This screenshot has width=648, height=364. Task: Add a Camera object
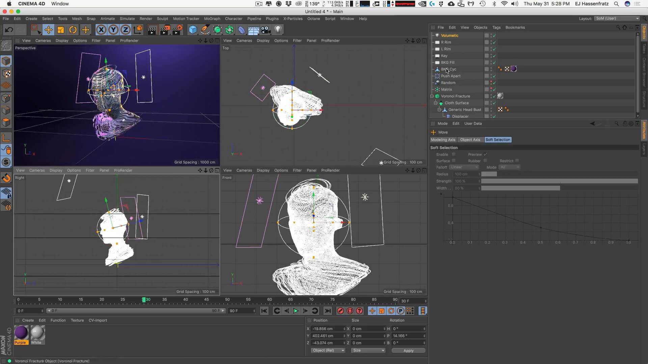pos(266,30)
